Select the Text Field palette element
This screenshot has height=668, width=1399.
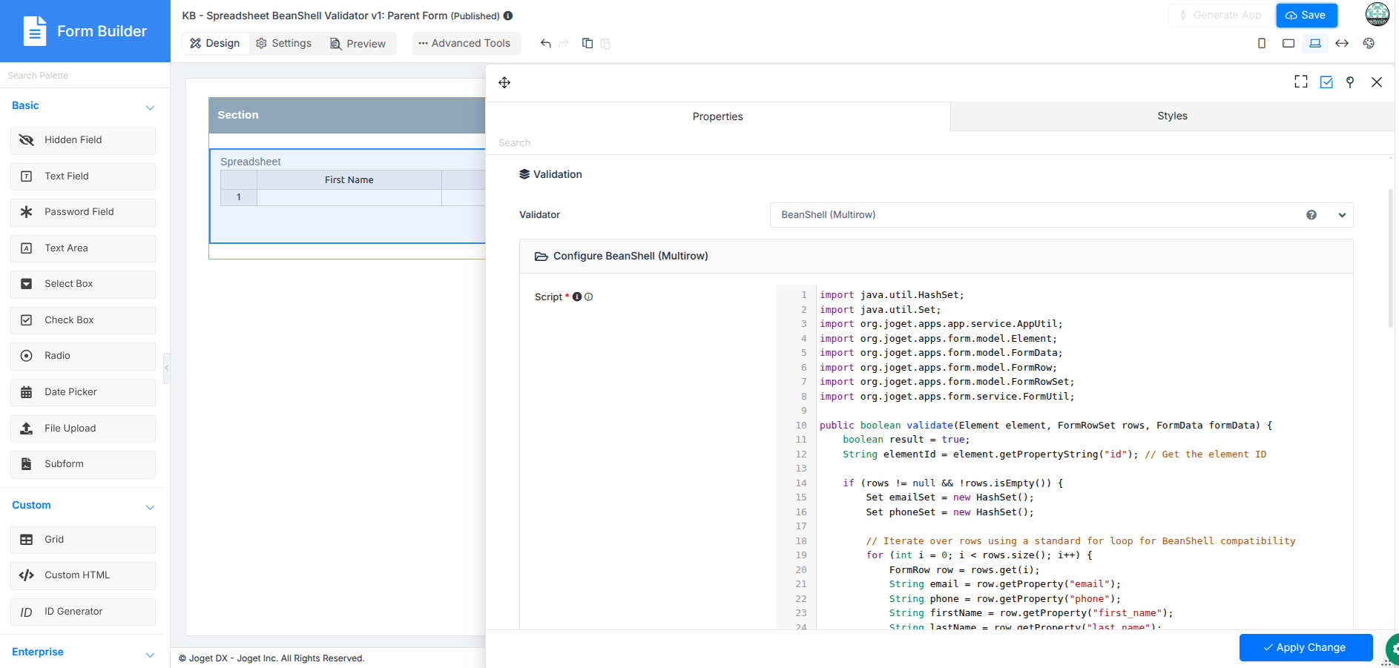tap(83, 176)
